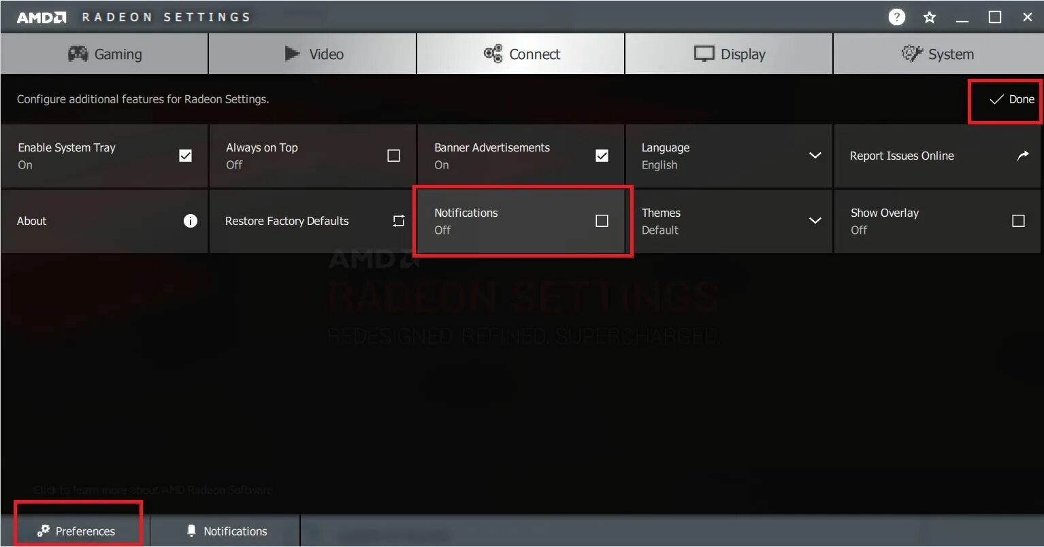The width and height of the screenshot is (1044, 547).
Task: Click the AMD logo in title bar
Action: (42, 17)
